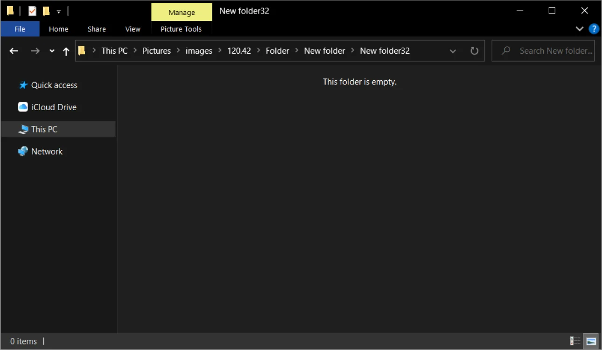The height and width of the screenshot is (350, 602).
Task: Click the magnifier search icon
Action: coord(505,50)
